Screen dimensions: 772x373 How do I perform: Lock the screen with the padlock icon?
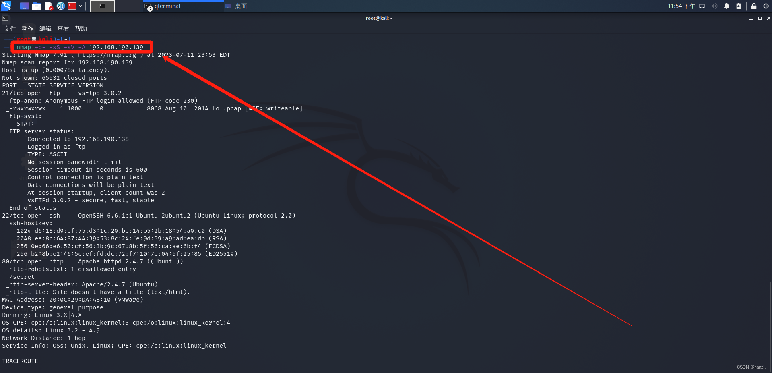754,6
